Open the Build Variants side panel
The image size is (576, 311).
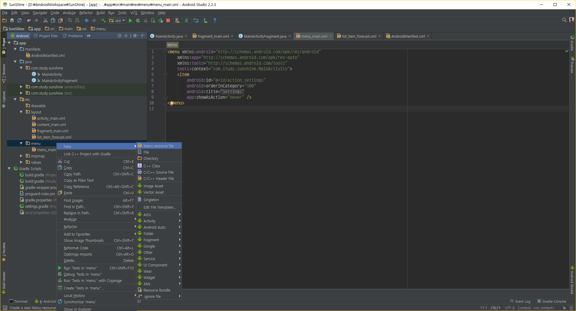(4, 283)
